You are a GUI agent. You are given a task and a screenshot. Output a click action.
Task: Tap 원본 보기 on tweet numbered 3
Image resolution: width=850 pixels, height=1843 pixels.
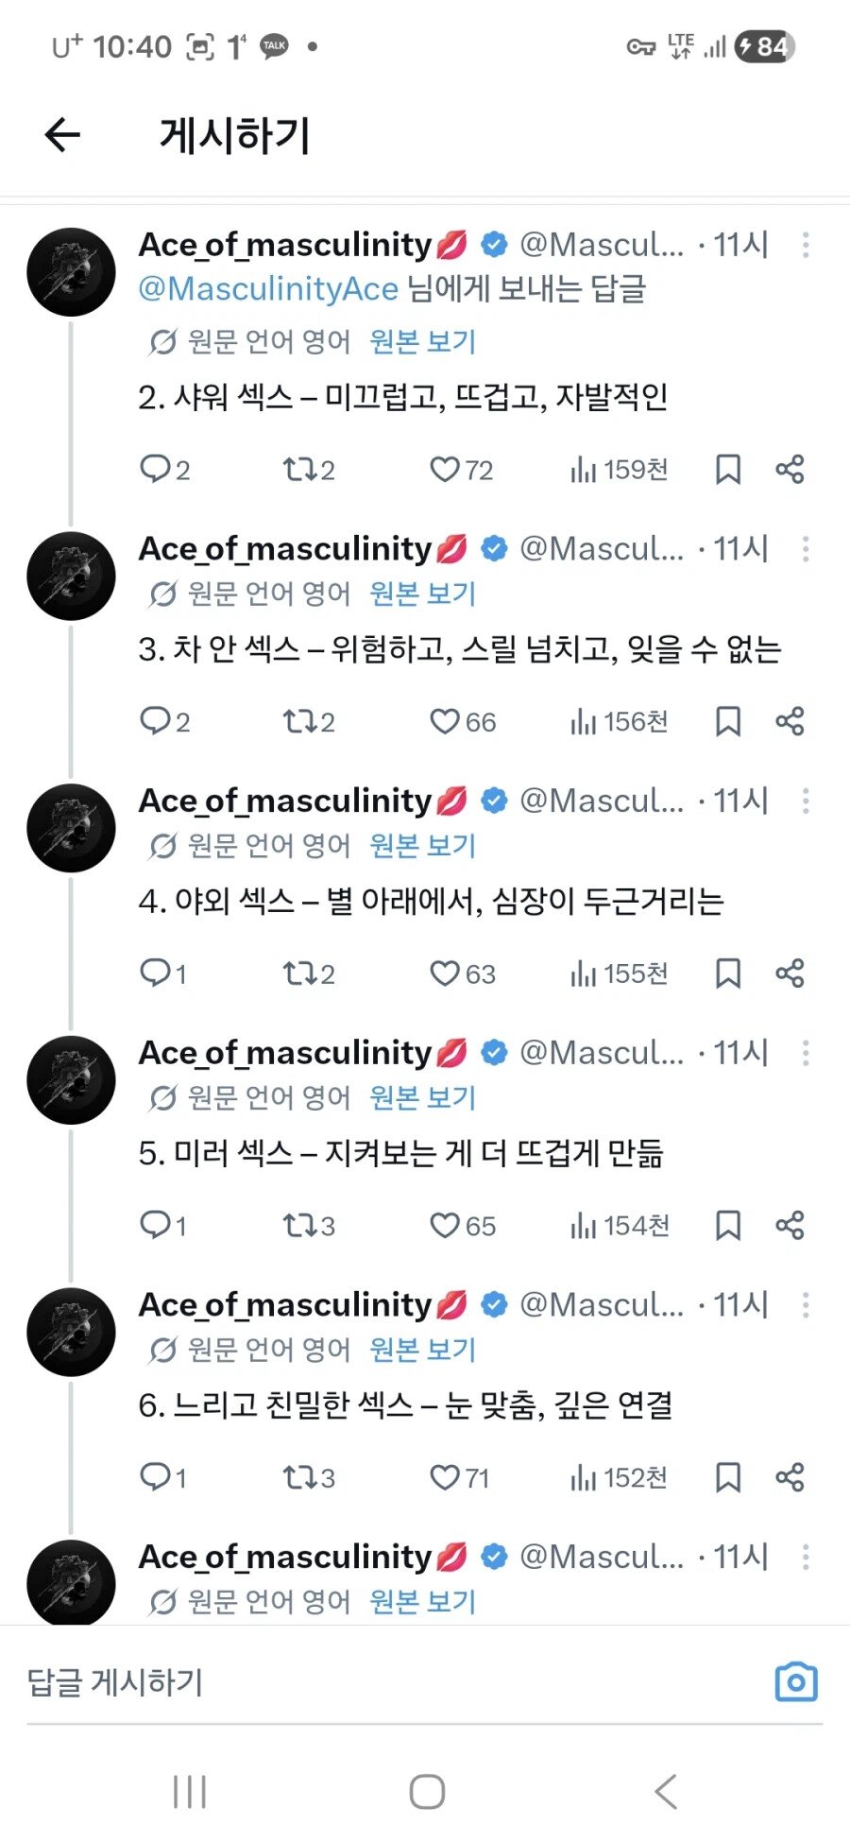422,594
